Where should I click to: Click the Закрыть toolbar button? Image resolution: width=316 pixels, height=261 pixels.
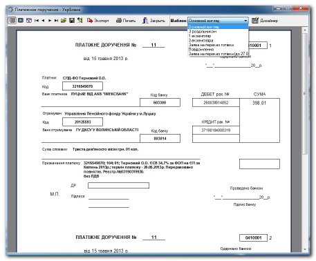[154, 21]
